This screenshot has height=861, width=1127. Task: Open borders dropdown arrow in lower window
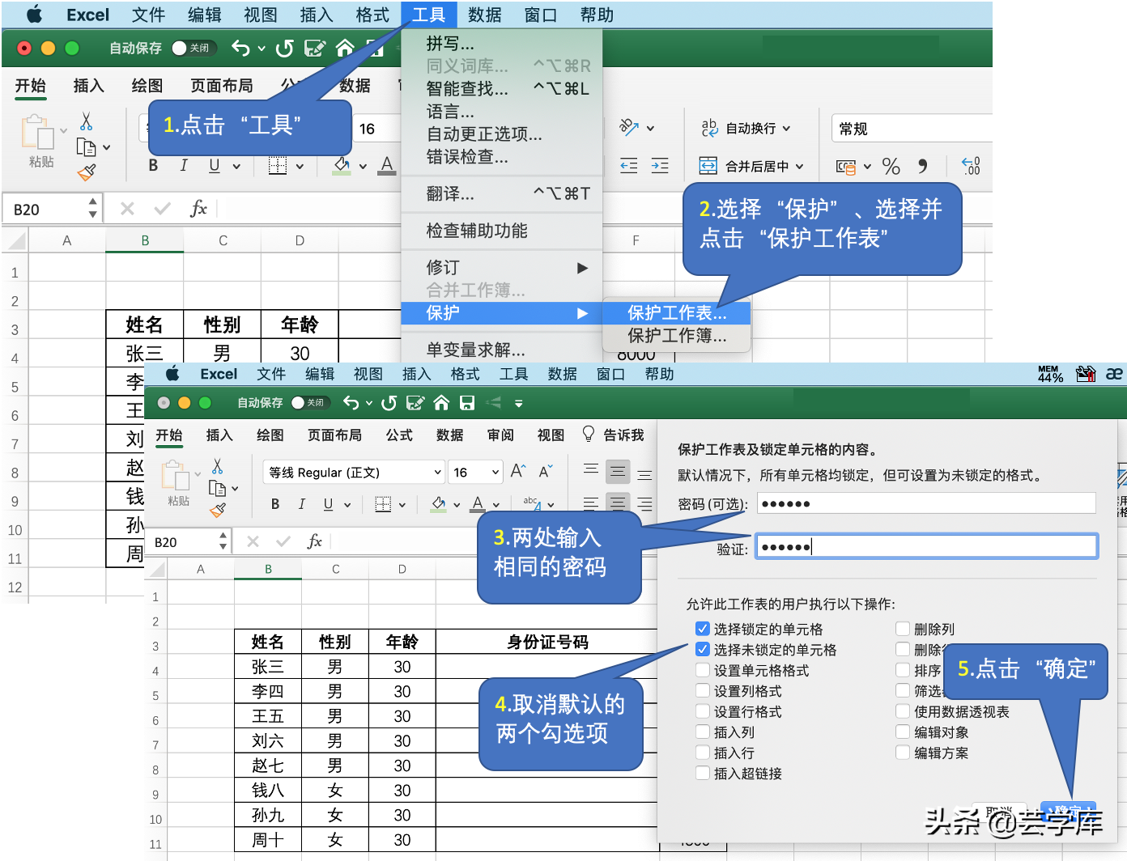click(x=402, y=505)
